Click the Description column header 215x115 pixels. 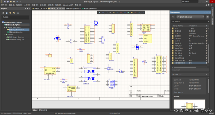pyautogui.click(x=193, y=26)
